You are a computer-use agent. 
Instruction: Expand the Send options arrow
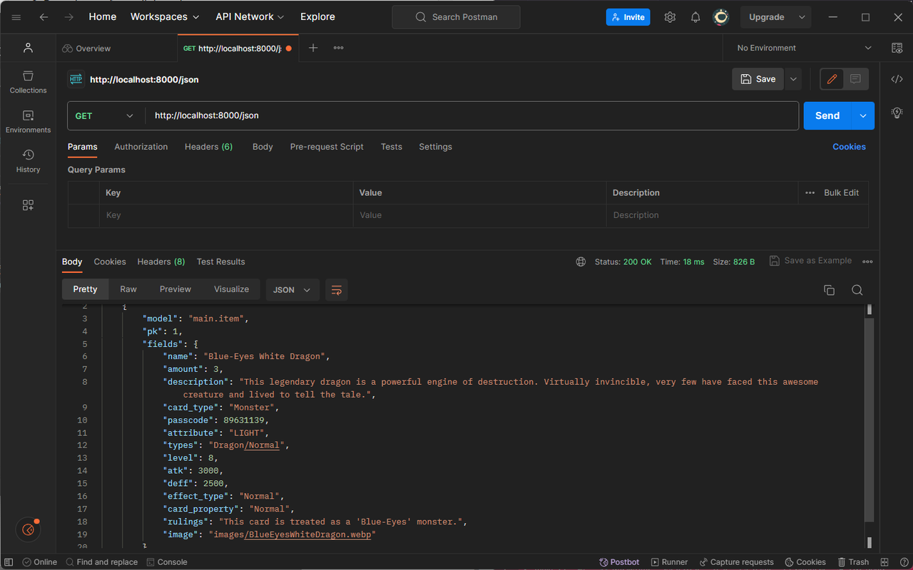click(x=863, y=115)
